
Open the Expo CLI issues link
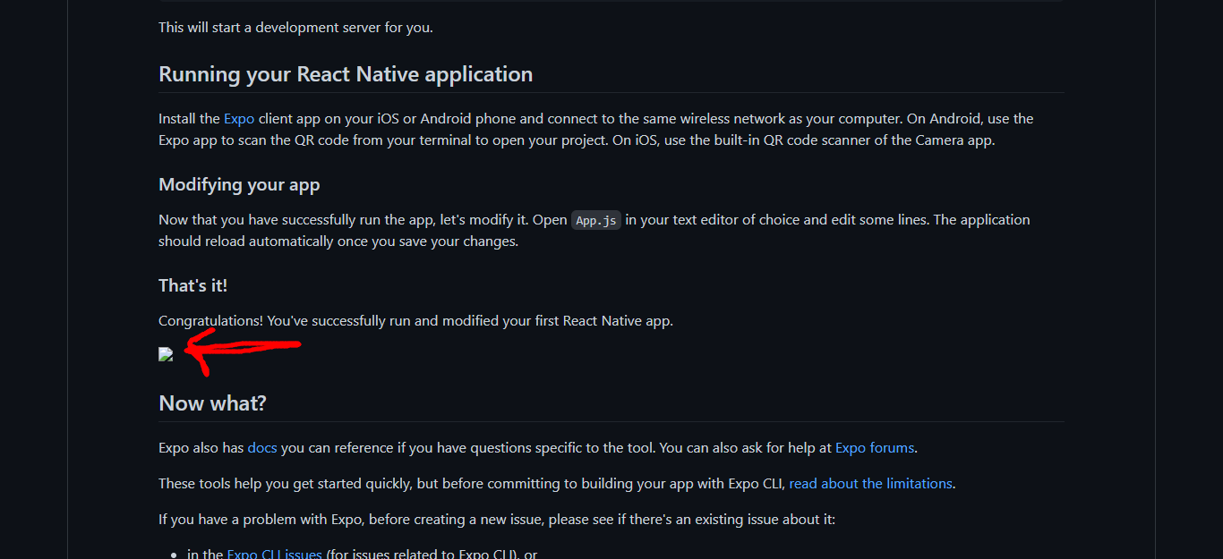pos(274,554)
